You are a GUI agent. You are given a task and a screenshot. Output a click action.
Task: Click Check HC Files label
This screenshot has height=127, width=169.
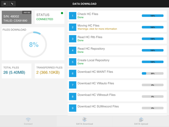pos(88,14)
